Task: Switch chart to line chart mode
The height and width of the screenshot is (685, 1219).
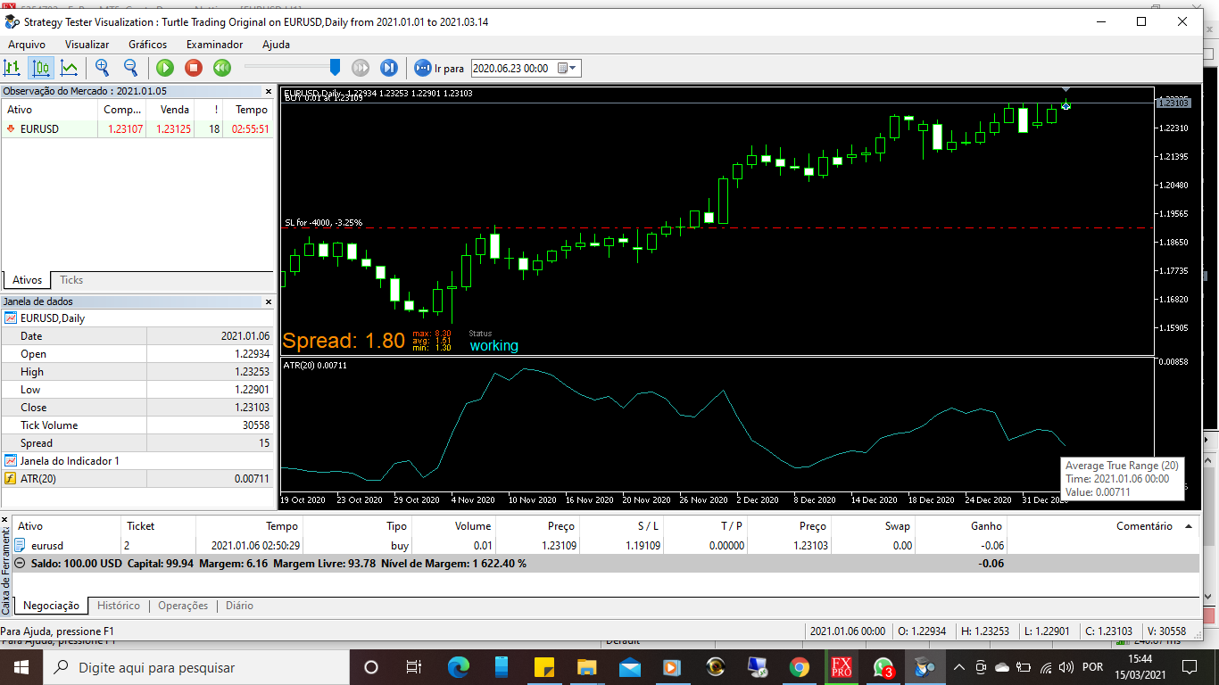Action: click(69, 68)
